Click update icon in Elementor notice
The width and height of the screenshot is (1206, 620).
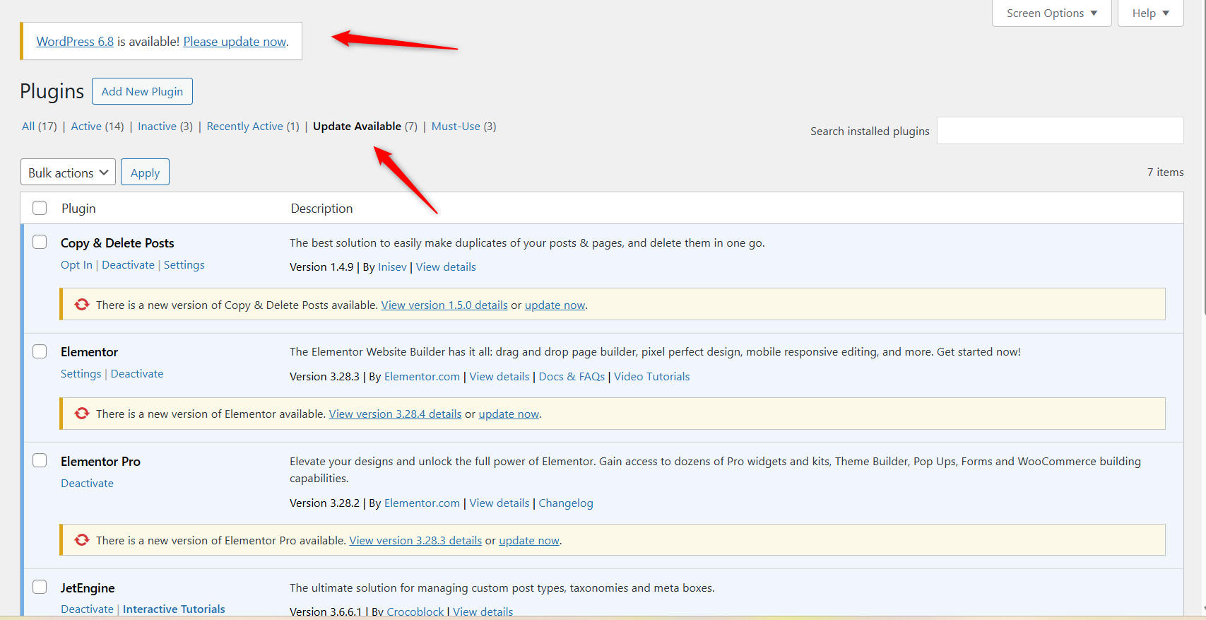(82, 414)
